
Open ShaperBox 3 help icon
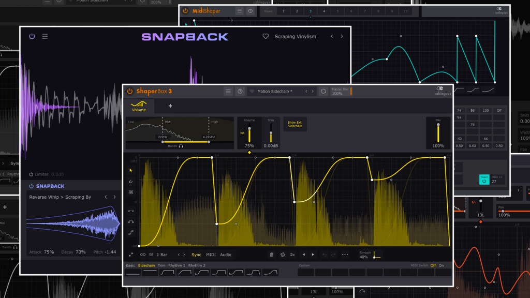coord(240,91)
